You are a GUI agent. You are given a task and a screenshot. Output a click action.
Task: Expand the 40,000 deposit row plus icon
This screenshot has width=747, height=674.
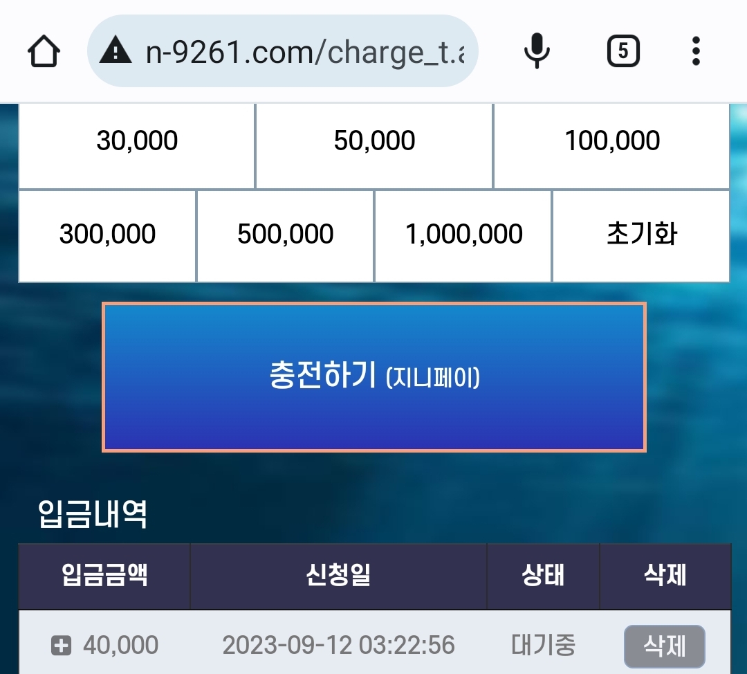click(61, 646)
